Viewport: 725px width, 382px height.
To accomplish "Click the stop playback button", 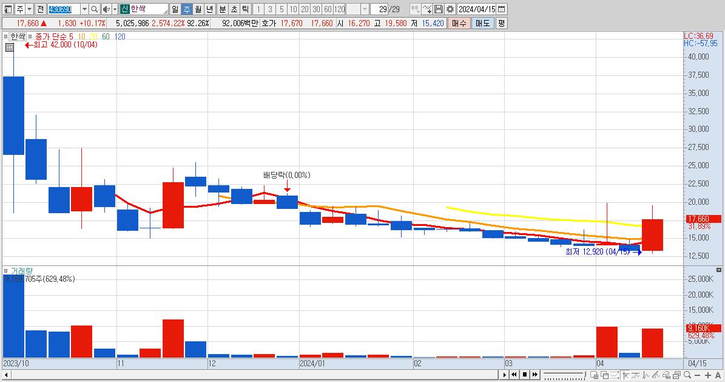I will tap(525, 375).
